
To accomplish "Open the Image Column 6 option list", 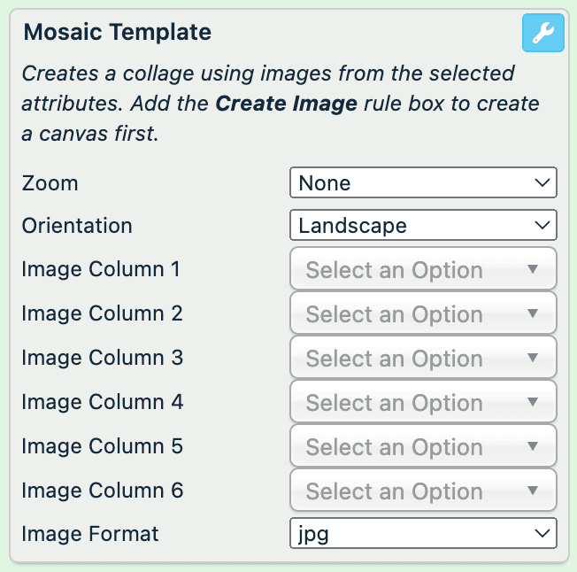I will [x=423, y=491].
